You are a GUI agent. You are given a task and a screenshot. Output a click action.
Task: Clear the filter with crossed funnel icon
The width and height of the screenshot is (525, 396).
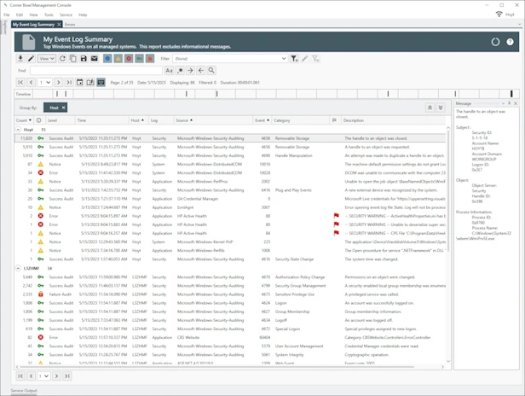click(315, 59)
